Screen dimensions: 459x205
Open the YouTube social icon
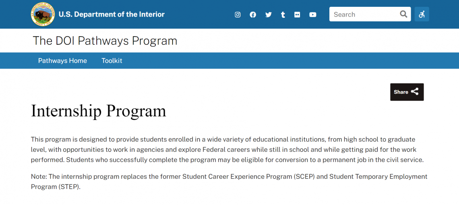pos(313,14)
